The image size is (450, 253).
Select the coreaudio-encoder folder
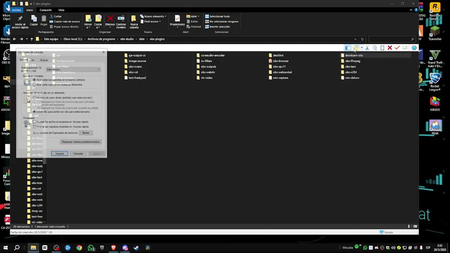(211, 55)
